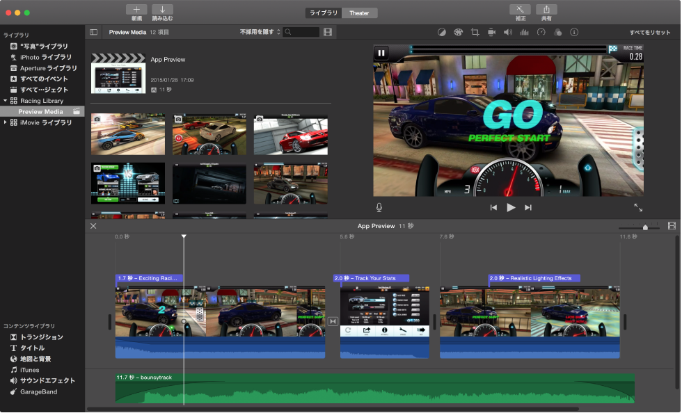Screen dimensions: 682x413
Task: Click the timeline vertical scrollbar
Action: [677, 313]
